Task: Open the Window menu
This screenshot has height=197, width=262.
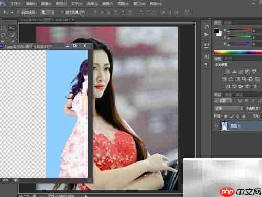Action: coord(139,4)
